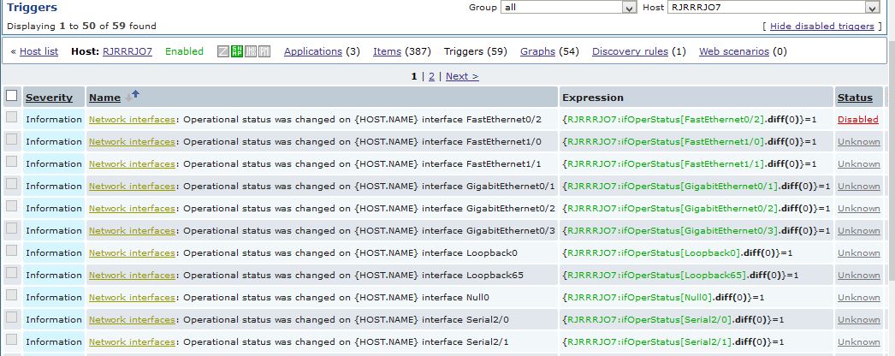Click Unknown status for GigabitEthernet0/2 trigger
The image size is (895, 356).
tap(858, 208)
